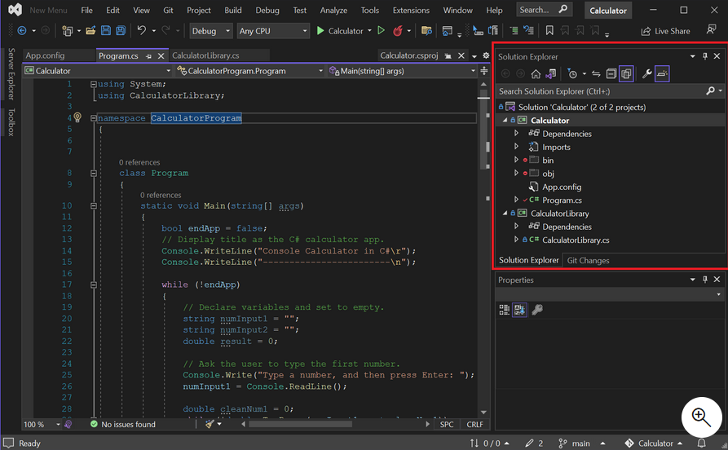Click the bookmark icon in the toolbar
728x450 pixels.
pos(549,31)
